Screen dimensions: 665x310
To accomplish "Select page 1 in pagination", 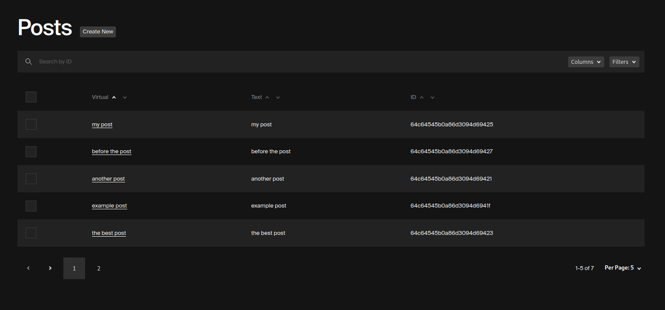I will (74, 268).
